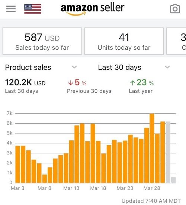This screenshot has width=186, height=205.
Task: Open the camera icon
Action: (175, 9)
